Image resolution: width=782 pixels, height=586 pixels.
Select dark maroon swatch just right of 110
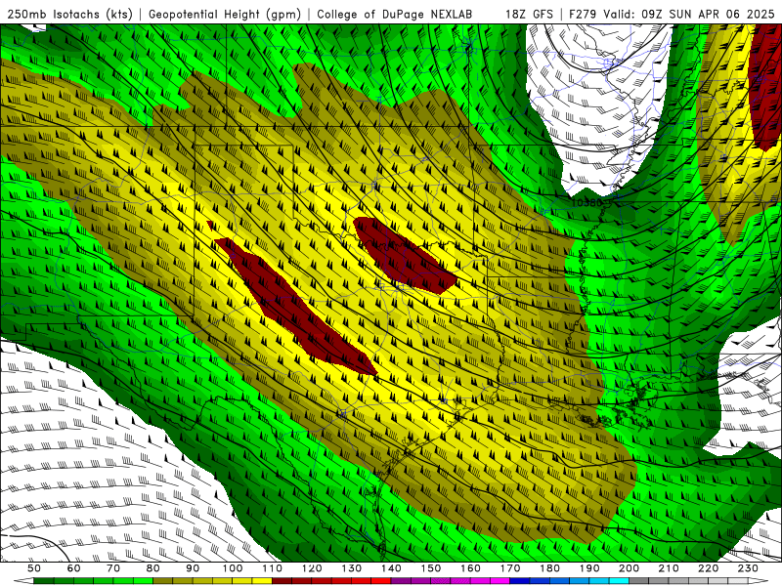point(282,581)
